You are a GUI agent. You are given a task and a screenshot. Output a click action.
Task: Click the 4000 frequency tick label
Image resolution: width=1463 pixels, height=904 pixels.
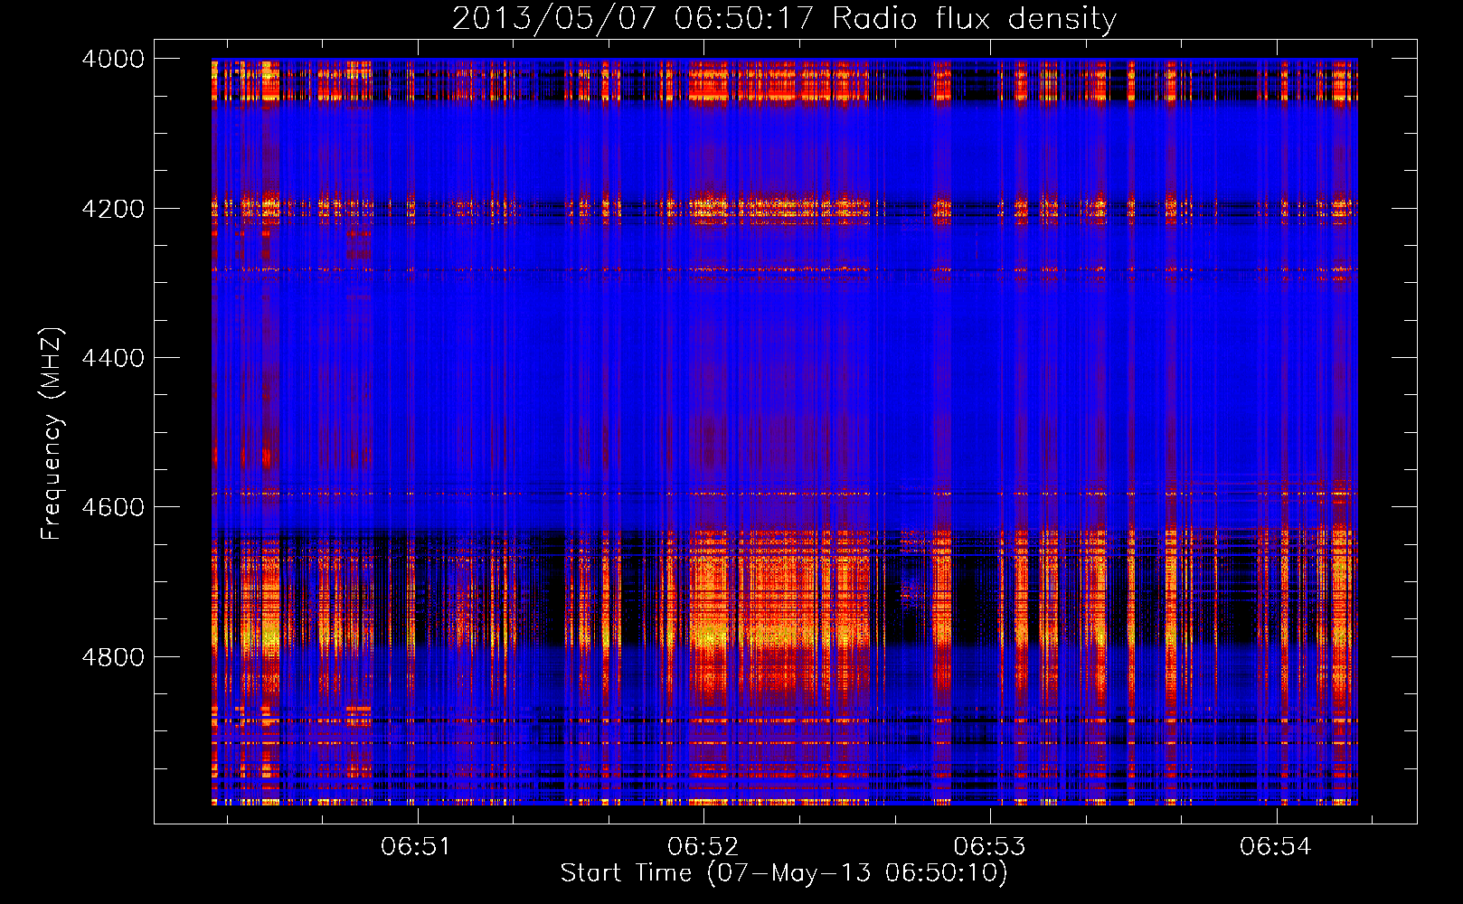coord(113,59)
